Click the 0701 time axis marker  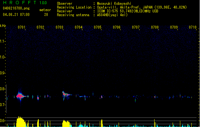coord(21,27)
